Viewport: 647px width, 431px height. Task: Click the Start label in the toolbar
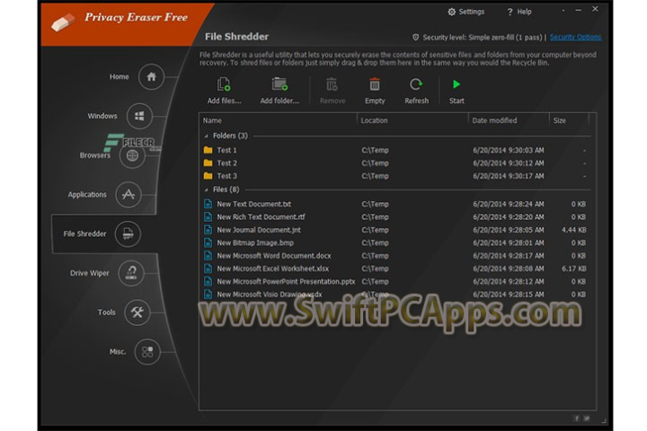456,101
